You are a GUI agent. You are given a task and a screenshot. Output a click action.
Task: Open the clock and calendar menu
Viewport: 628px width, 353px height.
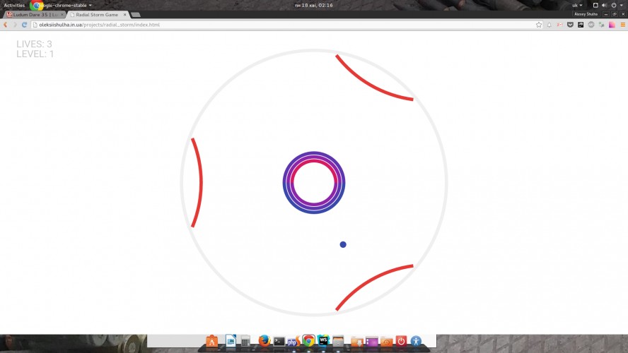tap(313, 5)
